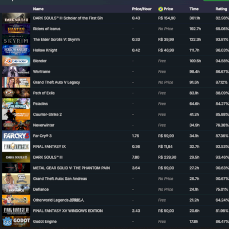The image size is (229, 229).
Task: Open FINAL FANTASY XV WINDOWS EDITION title
Action: coord(68,211)
